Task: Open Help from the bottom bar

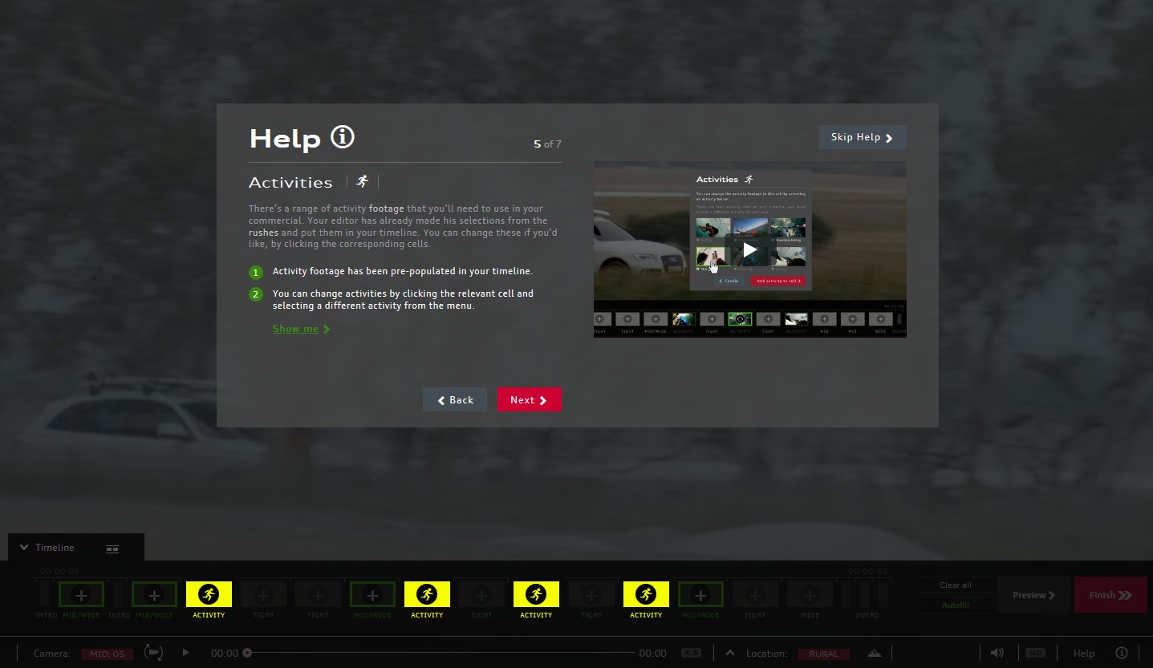Action: [1084, 654]
